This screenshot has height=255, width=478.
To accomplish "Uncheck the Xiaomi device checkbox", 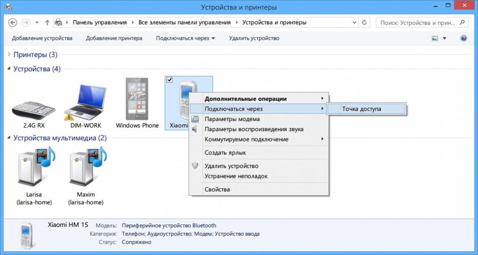I will point(169,80).
